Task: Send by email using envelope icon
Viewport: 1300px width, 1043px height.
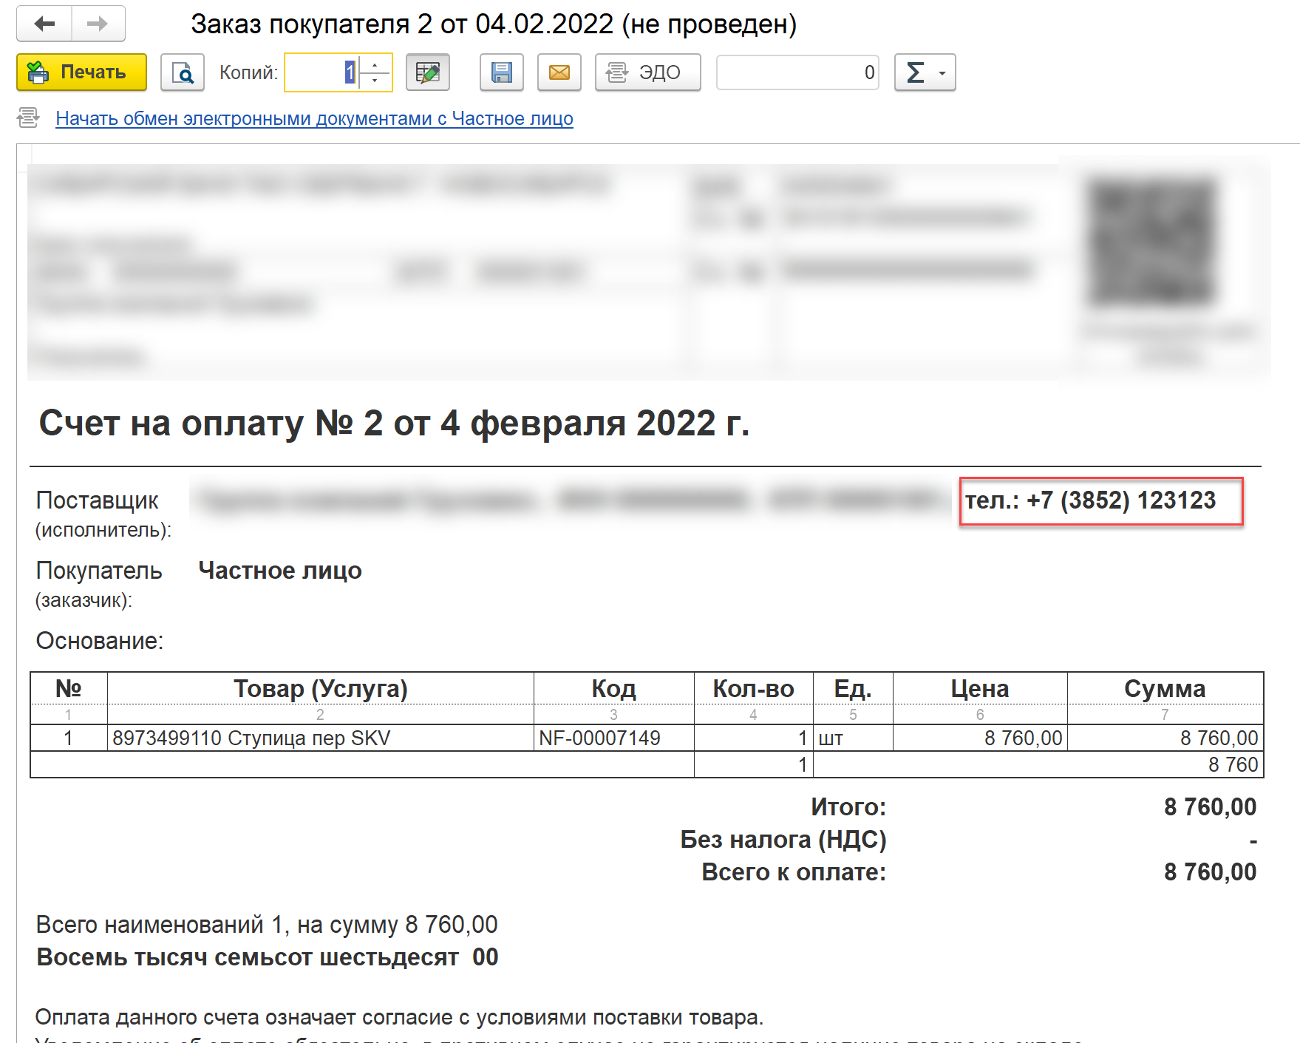Action: pyautogui.click(x=559, y=72)
